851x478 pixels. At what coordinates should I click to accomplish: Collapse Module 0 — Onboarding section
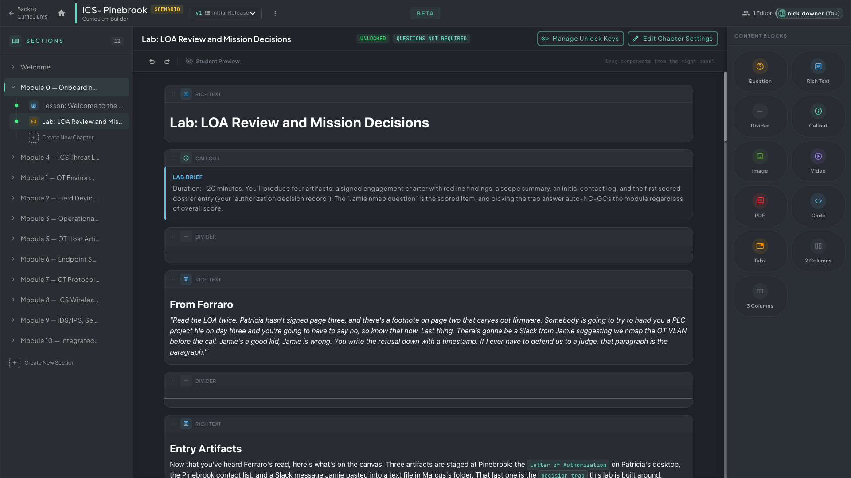[13, 87]
